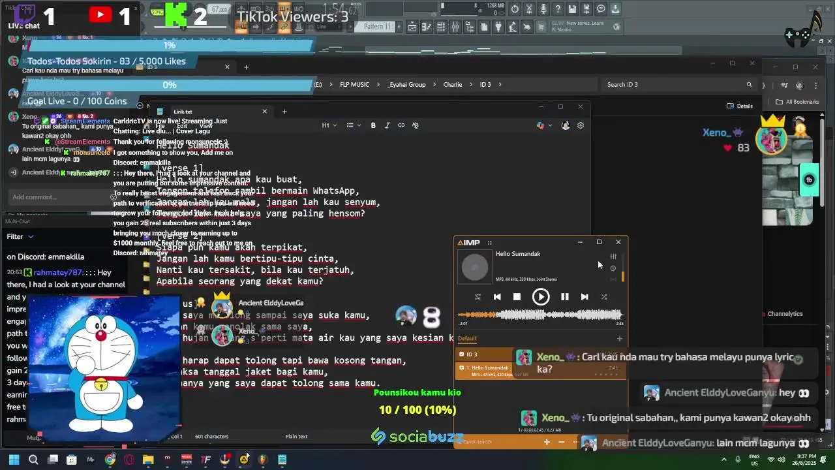This screenshot has height=470, width=835.
Task: Open Details pane in File Explorer
Action: 740,106
